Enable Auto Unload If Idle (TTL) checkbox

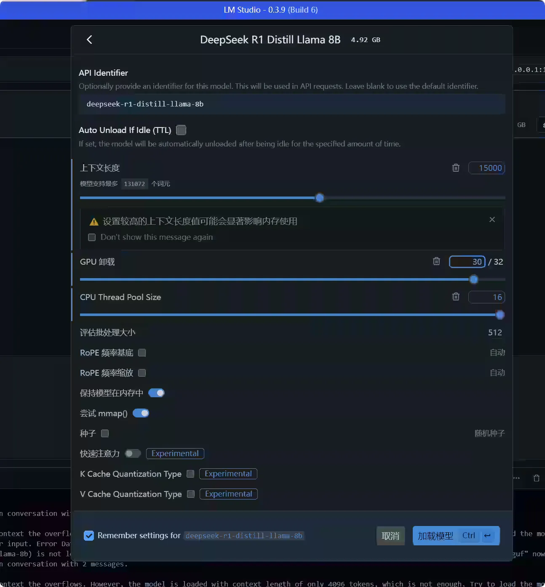[x=181, y=130]
